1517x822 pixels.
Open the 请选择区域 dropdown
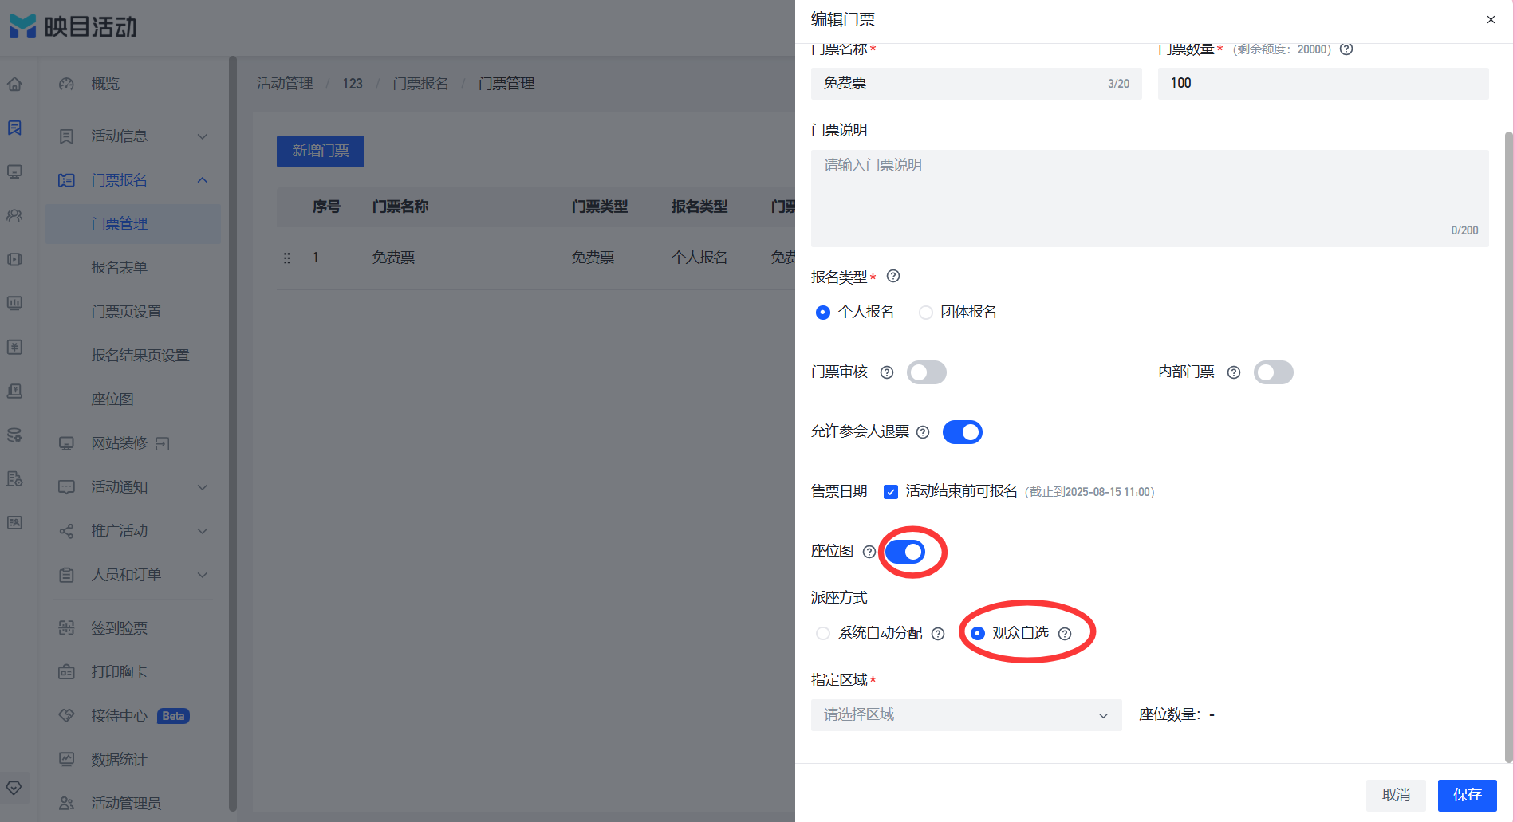(967, 715)
